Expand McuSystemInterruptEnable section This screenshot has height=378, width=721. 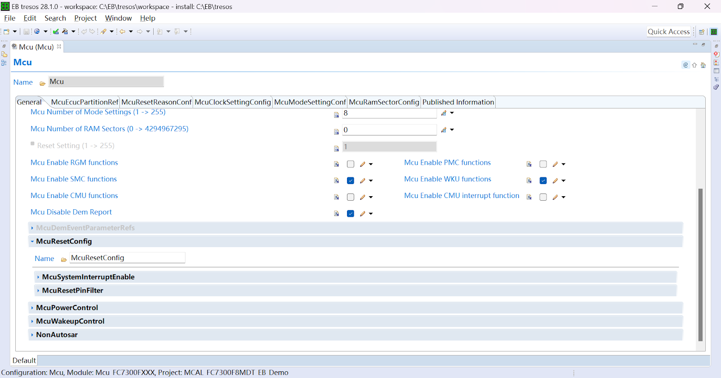(x=38, y=277)
